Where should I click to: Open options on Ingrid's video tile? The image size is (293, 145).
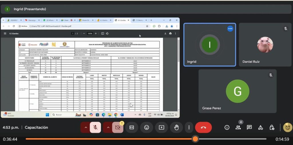pyautogui.click(x=230, y=29)
